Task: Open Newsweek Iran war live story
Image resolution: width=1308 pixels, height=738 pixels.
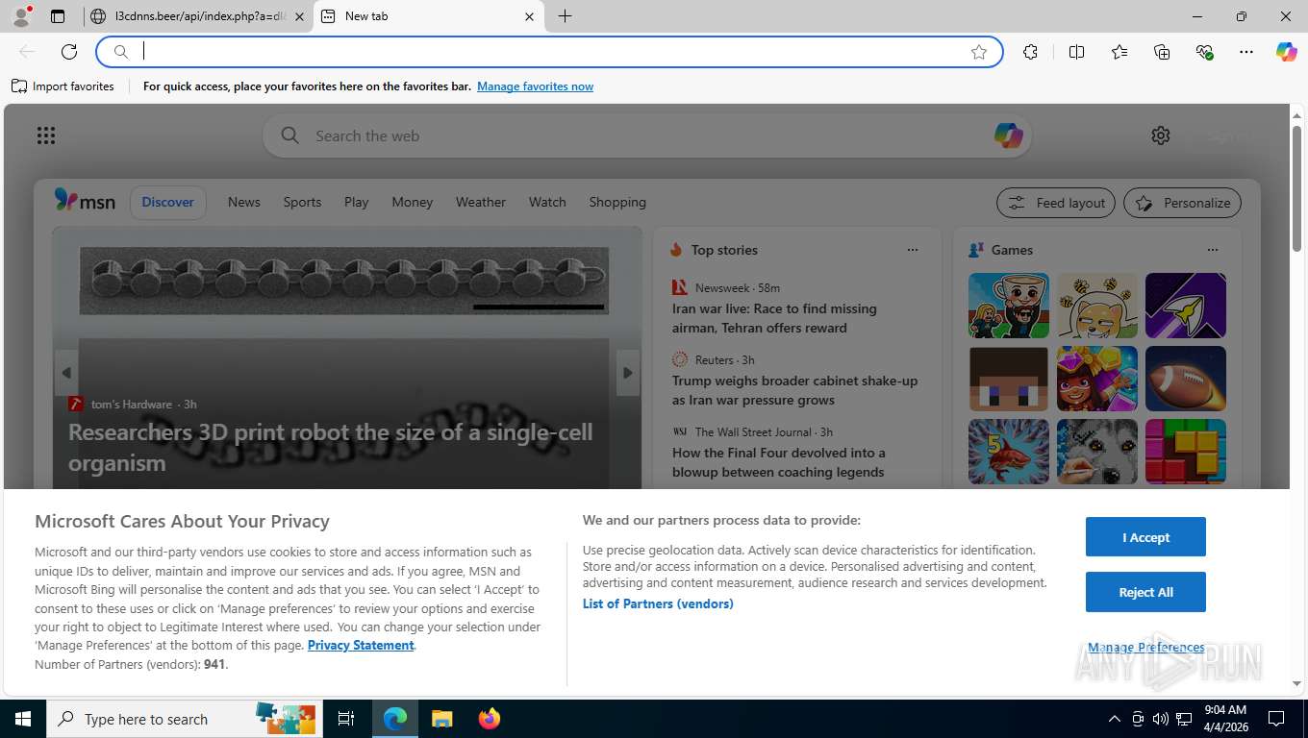Action: point(774,318)
